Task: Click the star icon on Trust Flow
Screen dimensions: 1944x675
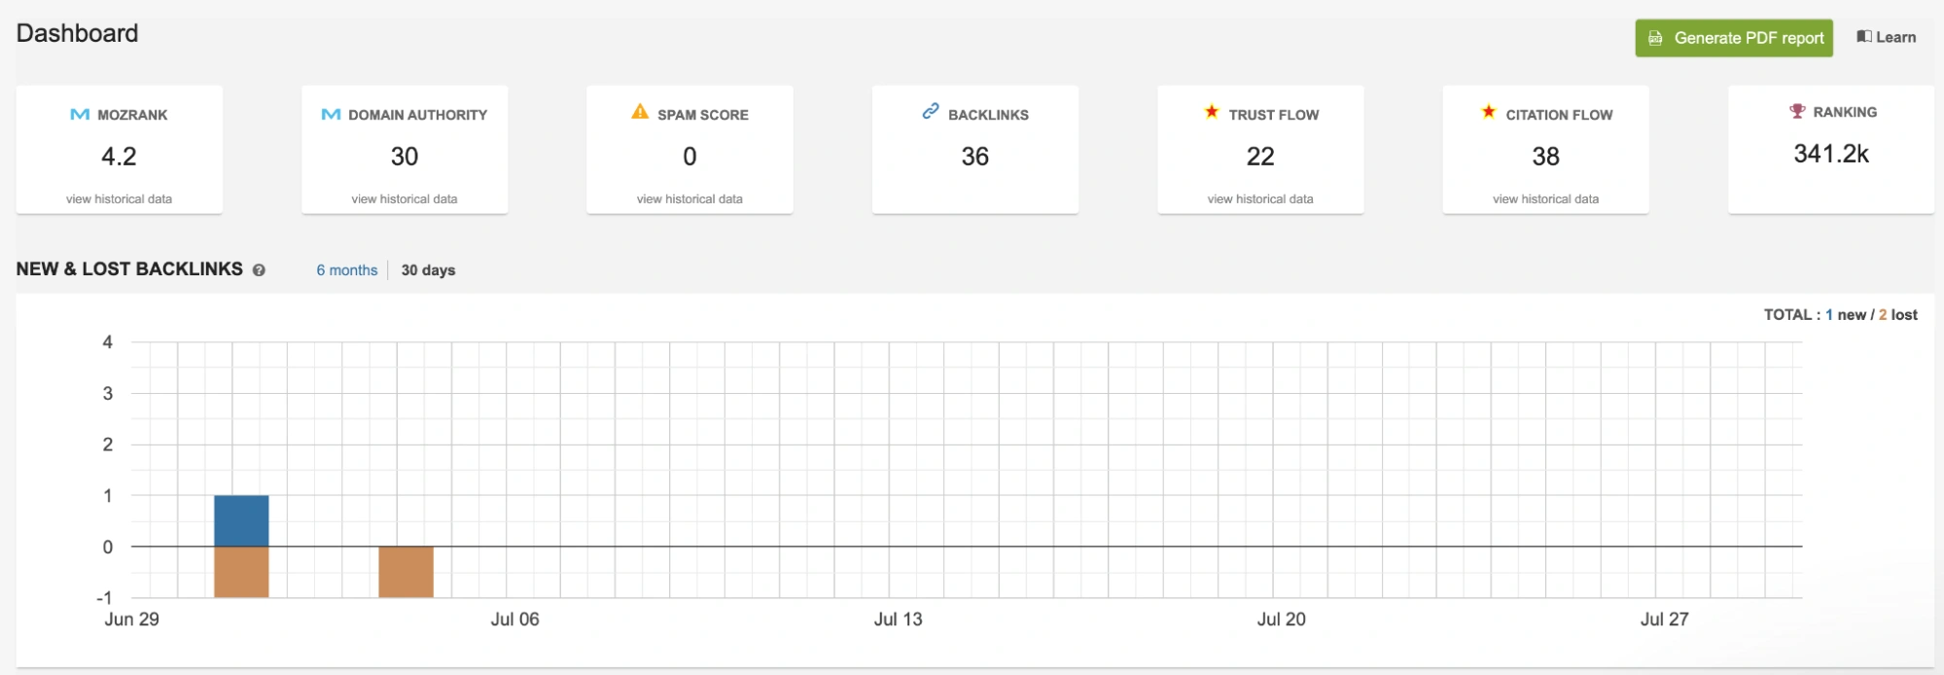Action: point(1212,112)
